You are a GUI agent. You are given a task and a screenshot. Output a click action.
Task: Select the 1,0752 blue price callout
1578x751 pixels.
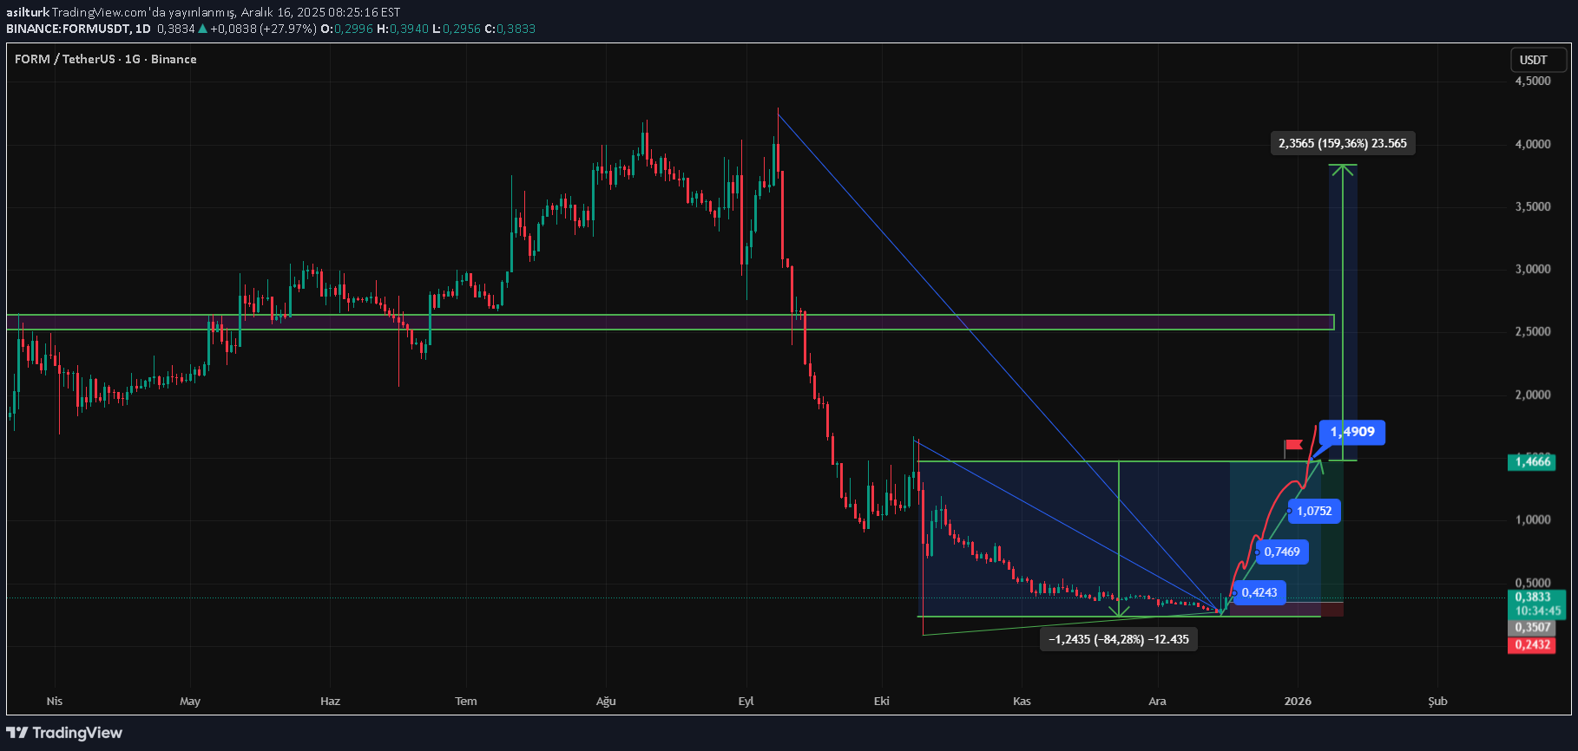coord(1314,511)
